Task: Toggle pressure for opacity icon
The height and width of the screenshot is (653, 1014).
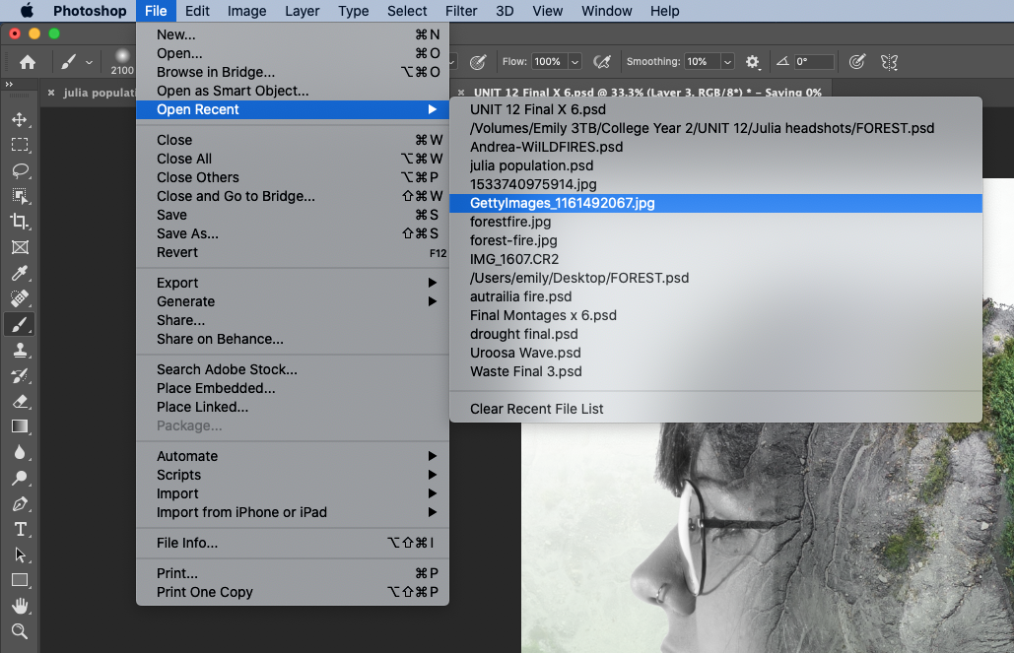Action: 478,62
